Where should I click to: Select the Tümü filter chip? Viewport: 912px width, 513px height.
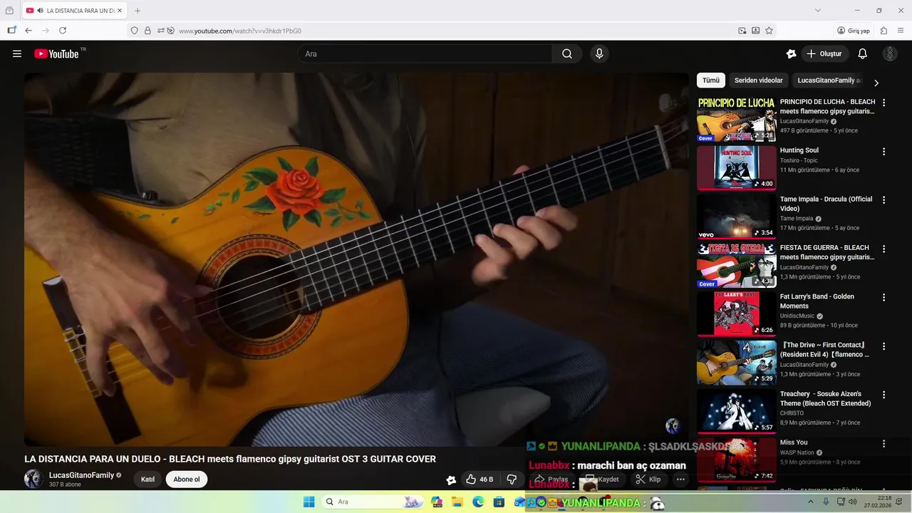pyautogui.click(x=711, y=81)
